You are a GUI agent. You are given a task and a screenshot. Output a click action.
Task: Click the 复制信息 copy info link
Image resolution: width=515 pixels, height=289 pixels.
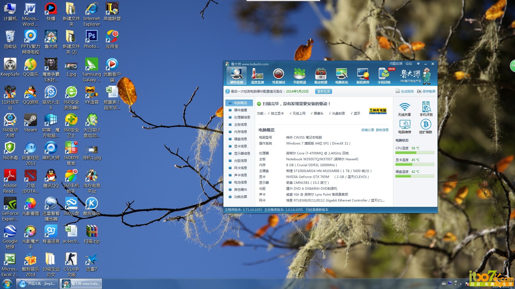382,130
